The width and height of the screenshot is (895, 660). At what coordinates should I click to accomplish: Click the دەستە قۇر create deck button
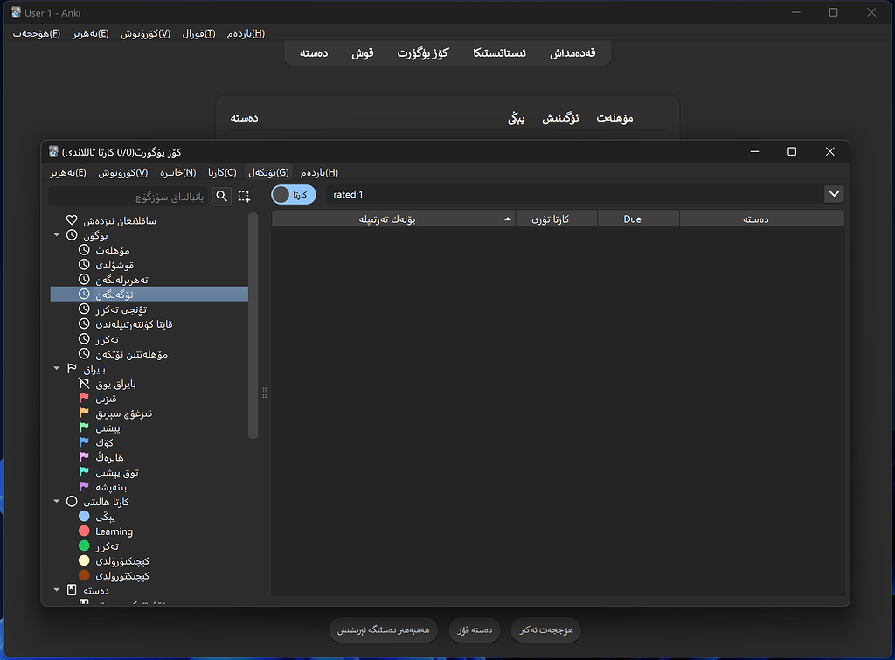coord(475,629)
